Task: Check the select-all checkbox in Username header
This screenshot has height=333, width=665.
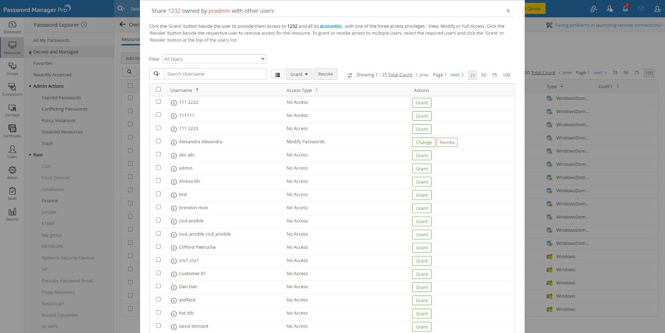Action: pyautogui.click(x=158, y=90)
